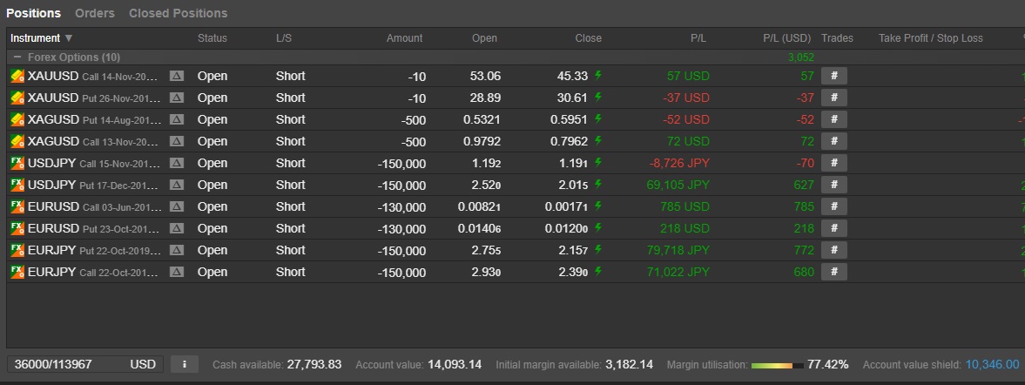Open alert triangle for EURJPY Call 22-Oct
Image resolution: width=1025 pixels, height=385 pixels.
point(177,272)
